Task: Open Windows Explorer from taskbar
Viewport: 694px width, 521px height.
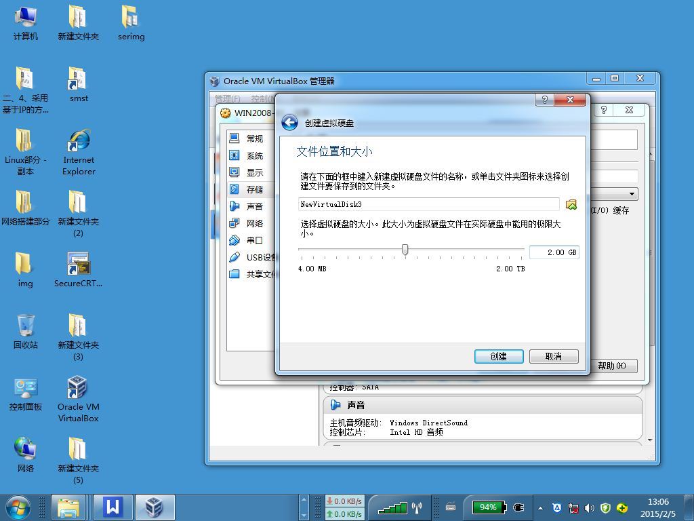Action: (x=68, y=507)
